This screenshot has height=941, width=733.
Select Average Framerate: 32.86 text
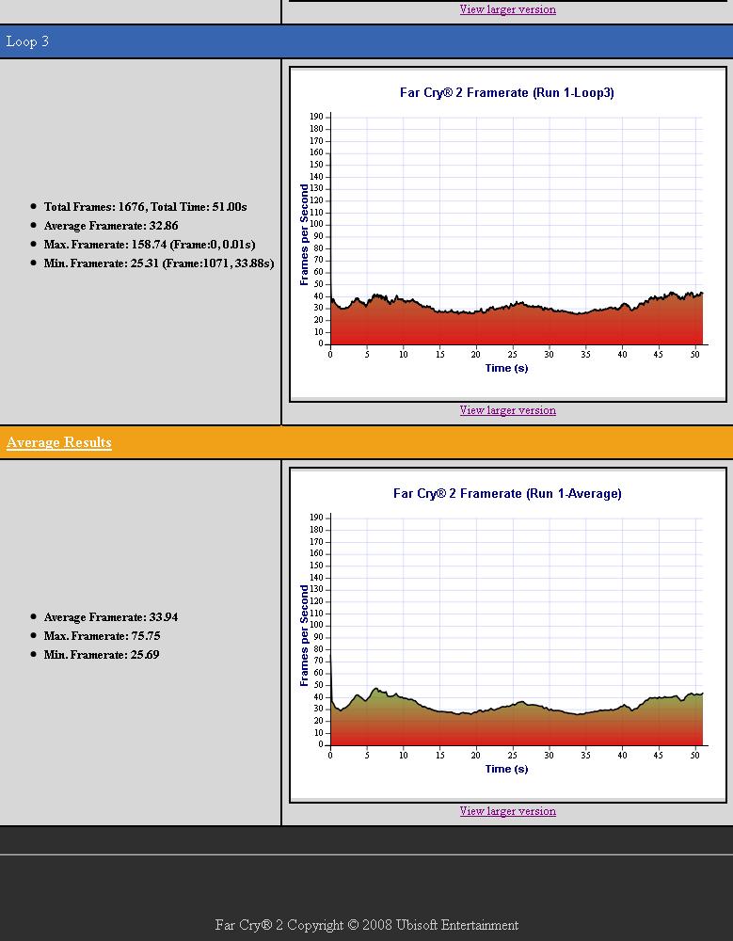coord(111,226)
